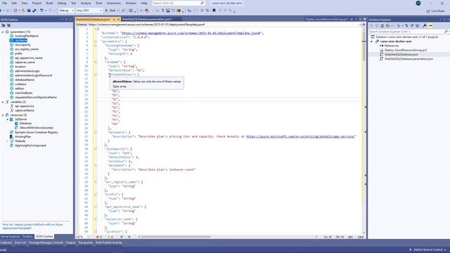The image size is (450, 253).
Task: Click the Solution Explorer Properties wrench icon
Action: [425, 25]
